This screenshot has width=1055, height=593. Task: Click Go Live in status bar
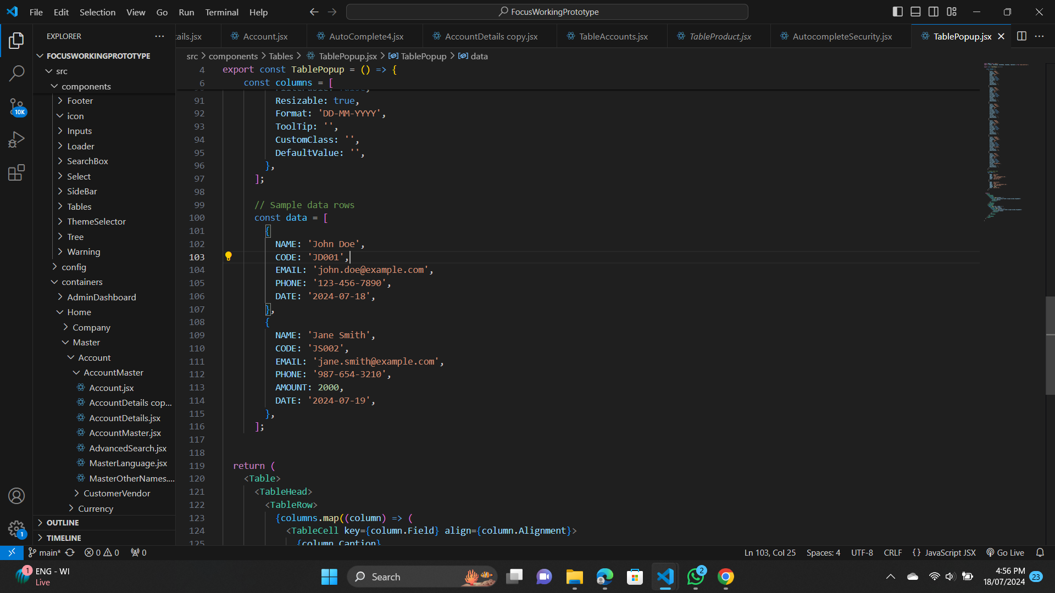coord(1006,552)
